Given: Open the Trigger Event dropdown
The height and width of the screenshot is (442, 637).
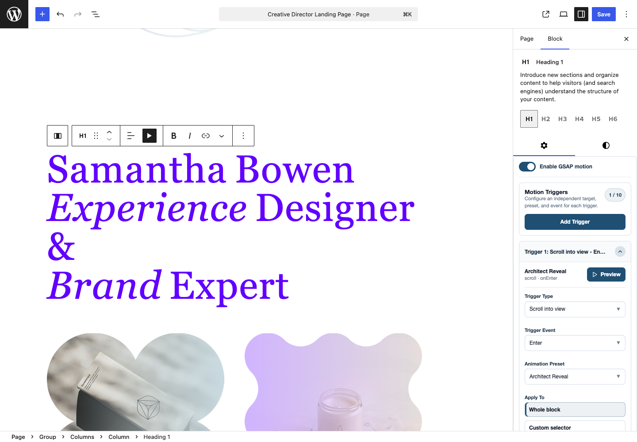Looking at the screenshot, I should click(x=575, y=343).
